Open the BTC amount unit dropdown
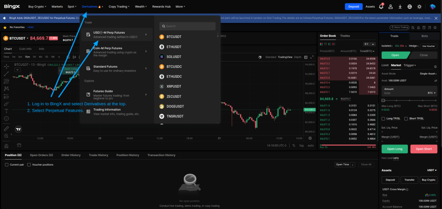The height and width of the screenshot is (209, 442). [x=432, y=92]
